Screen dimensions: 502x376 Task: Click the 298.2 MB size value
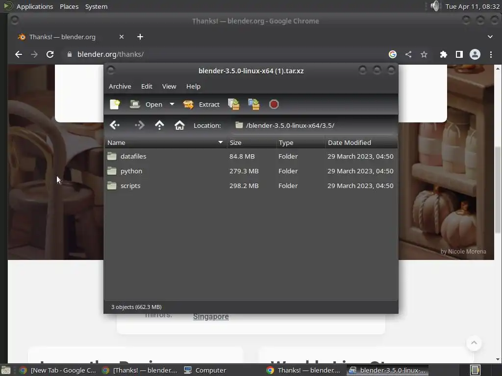point(244,186)
